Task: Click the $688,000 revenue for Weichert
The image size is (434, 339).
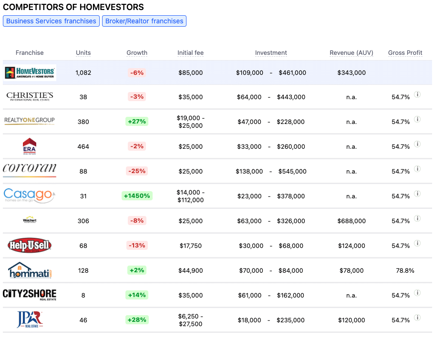Action: point(351,221)
